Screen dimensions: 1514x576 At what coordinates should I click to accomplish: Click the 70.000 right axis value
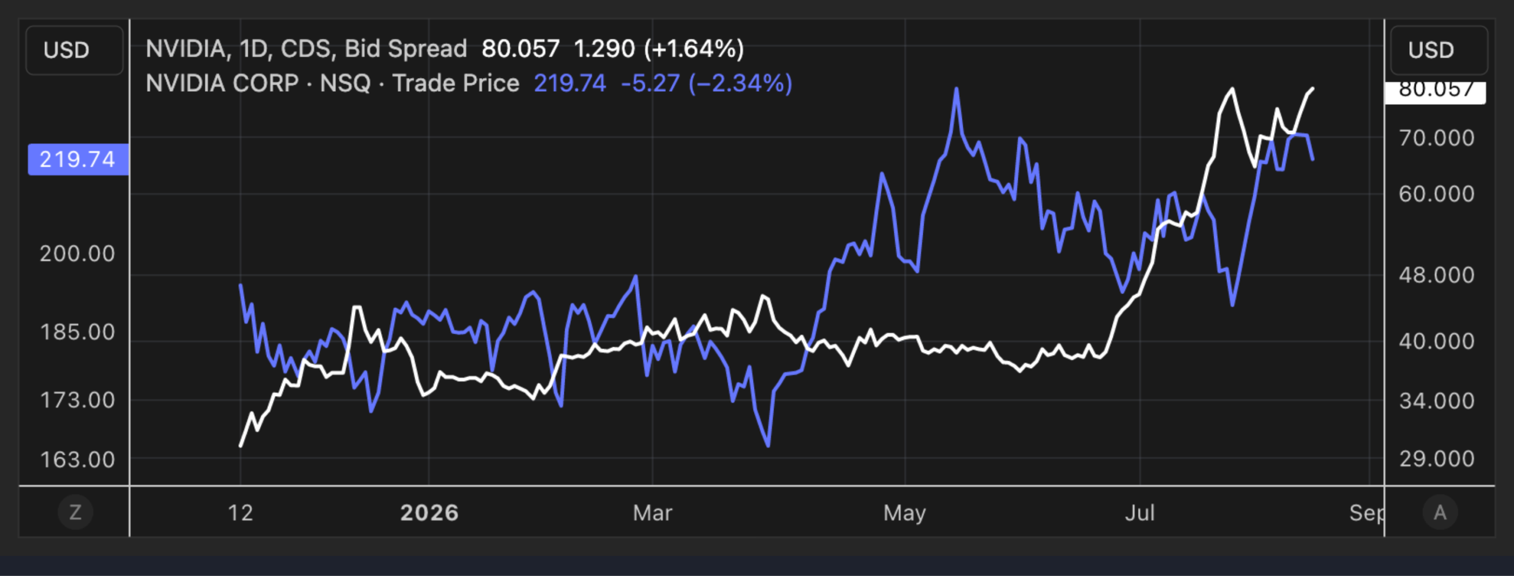click(x=1437, y=138)
